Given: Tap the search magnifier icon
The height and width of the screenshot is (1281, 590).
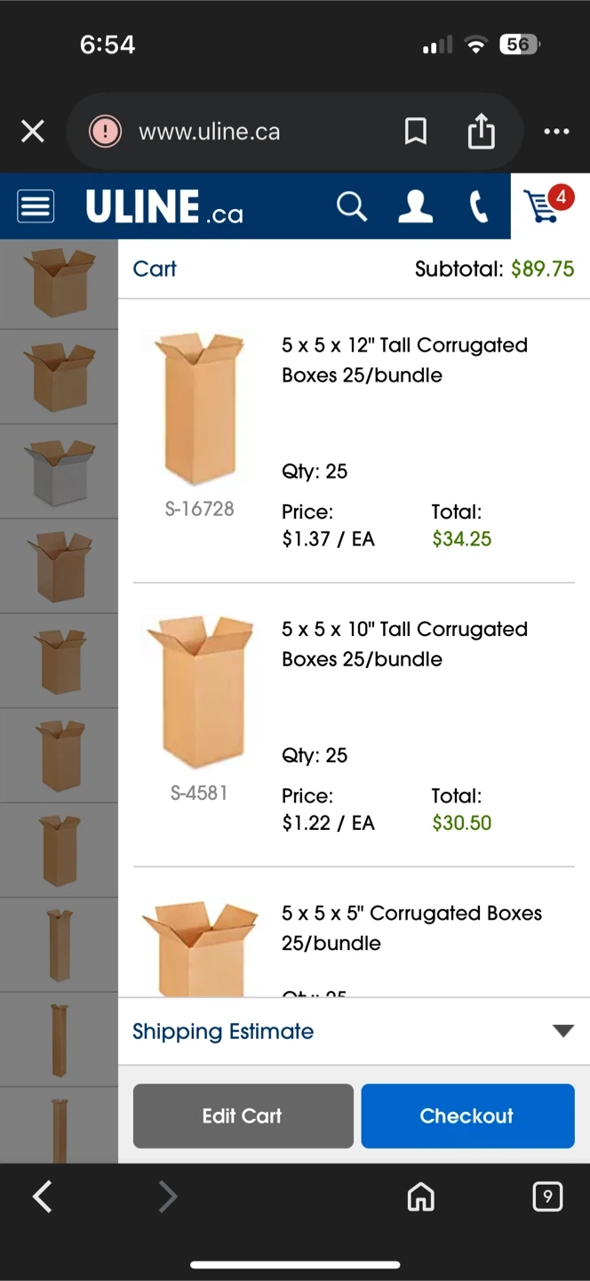Looking at the screenshot, I should (x=352, y=206).
